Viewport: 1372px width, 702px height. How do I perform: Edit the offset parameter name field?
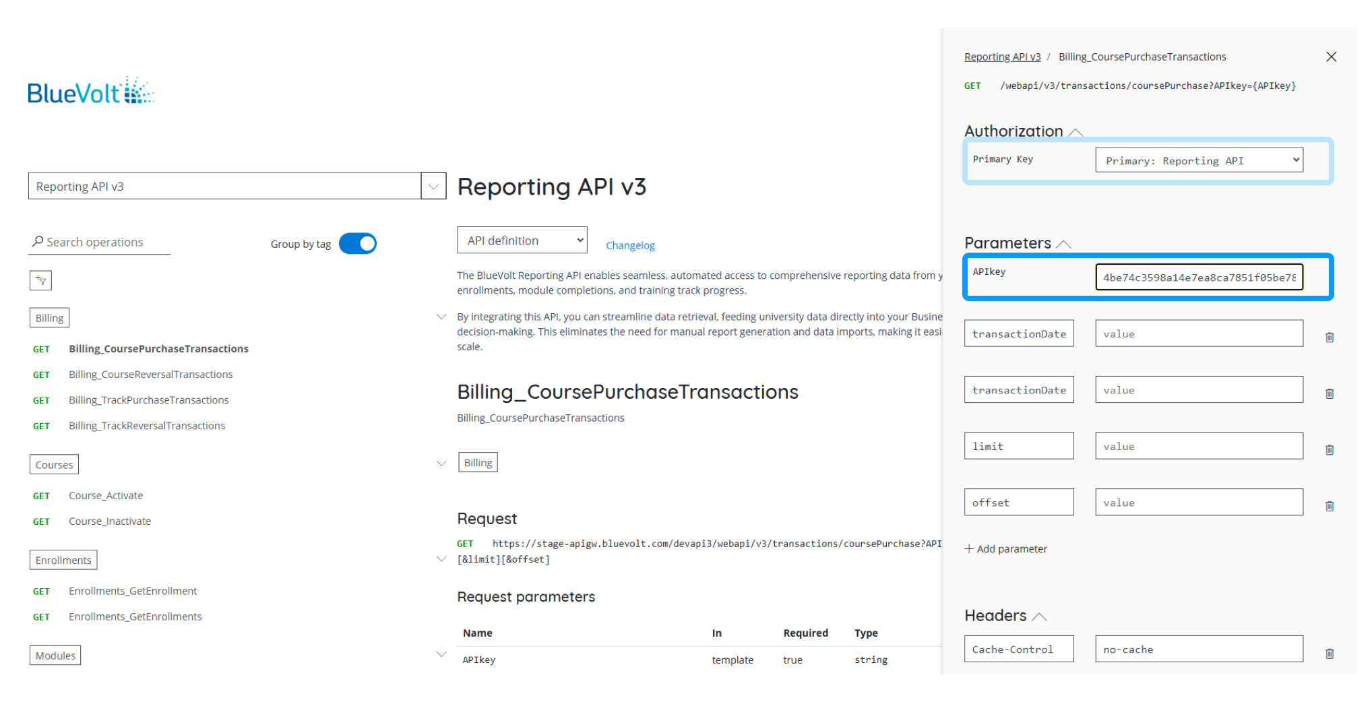coord(1019,503)
